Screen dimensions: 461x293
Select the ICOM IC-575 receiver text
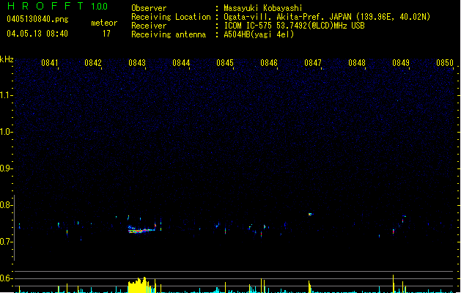point(295,26)
